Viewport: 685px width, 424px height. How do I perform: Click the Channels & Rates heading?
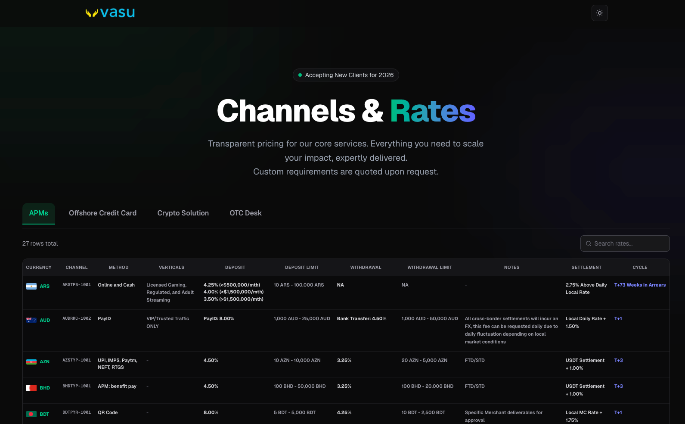point(346,111)
